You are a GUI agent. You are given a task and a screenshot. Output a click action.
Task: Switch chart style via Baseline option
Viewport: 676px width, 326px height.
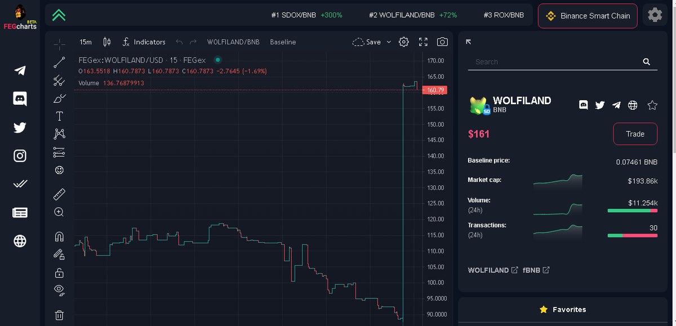[x=283, y=42]
